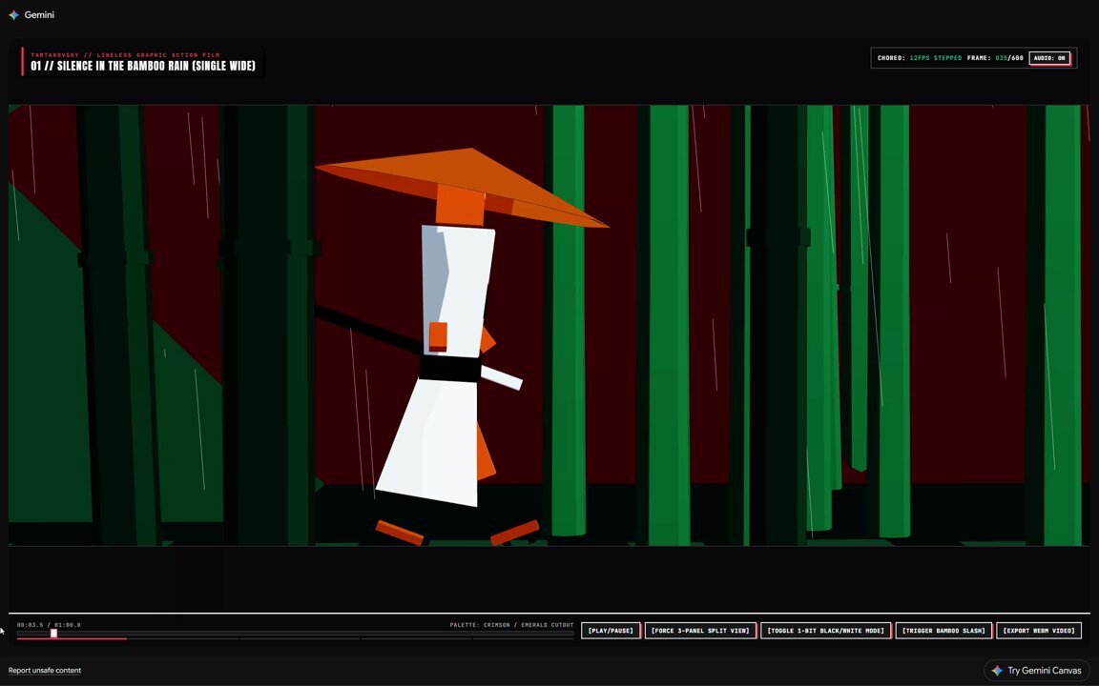Click the white timeline playhead handle

tap(53, 634)
